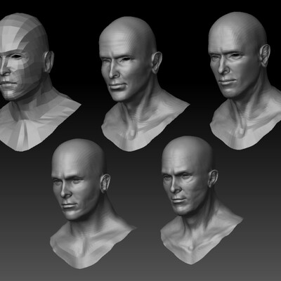Image resolution: width=281 pixels, height=281 pixels.
Task: Click the mouth of the upper-right bust
Action: point(226,81)
